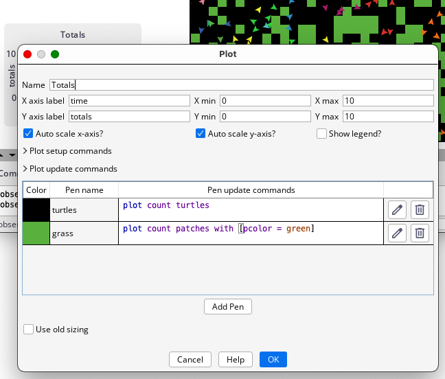The height and width of the screenshot is (379, 445).
Task: Toggle Auto scale x-axis checkbox
Action: pyautogui.click(x=28, y=134)
